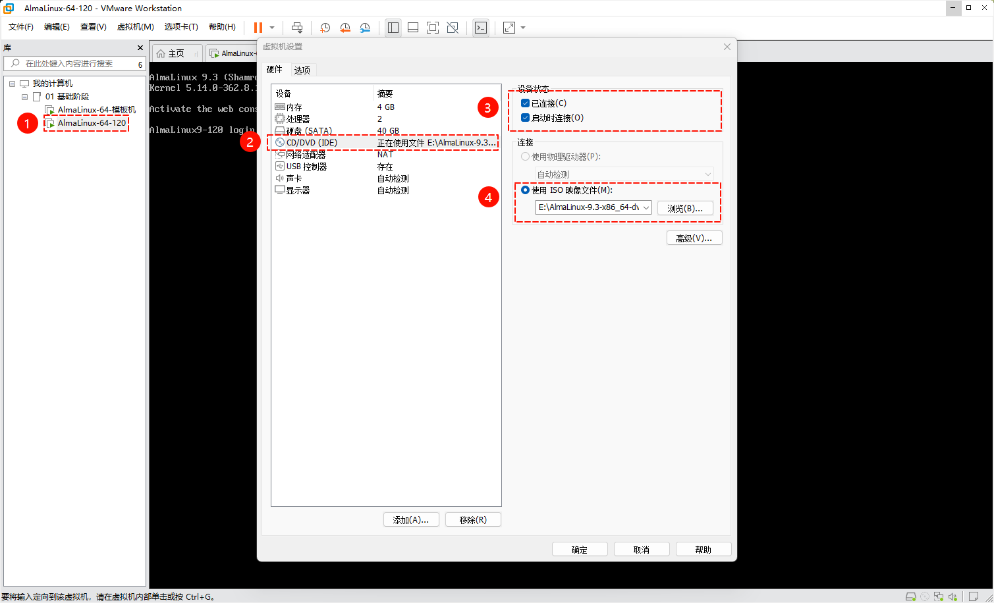Click the orange pause virtual machine icon
Screen dimensions: 994x603
coord(258,28)
